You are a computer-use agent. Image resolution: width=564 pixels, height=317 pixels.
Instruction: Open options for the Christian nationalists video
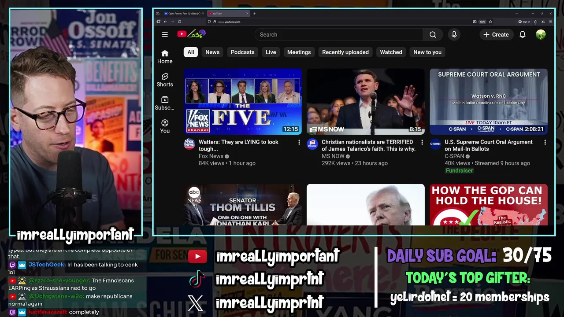tap(422, 142)
